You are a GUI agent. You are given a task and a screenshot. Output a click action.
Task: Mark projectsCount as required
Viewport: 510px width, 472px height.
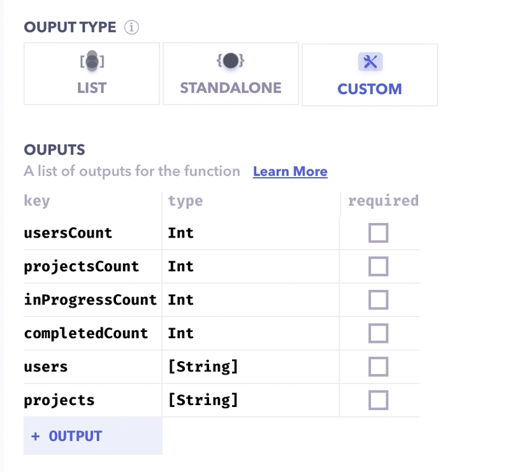pyautogui.click(x=378, y=266)
